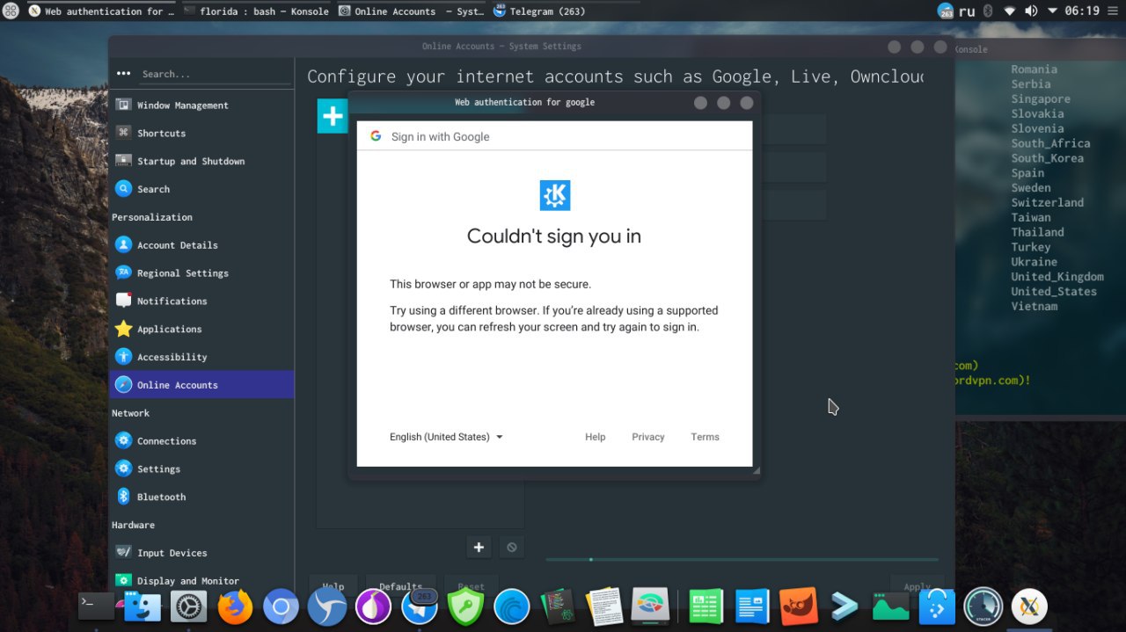Click the network Wi-Fi tray icon
The height and width of the screenshot is (632, 1126).
(x=1010, y=11)
